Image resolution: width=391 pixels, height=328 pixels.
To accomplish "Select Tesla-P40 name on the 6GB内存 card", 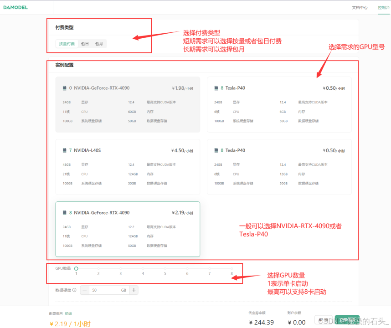I will 235,88.
